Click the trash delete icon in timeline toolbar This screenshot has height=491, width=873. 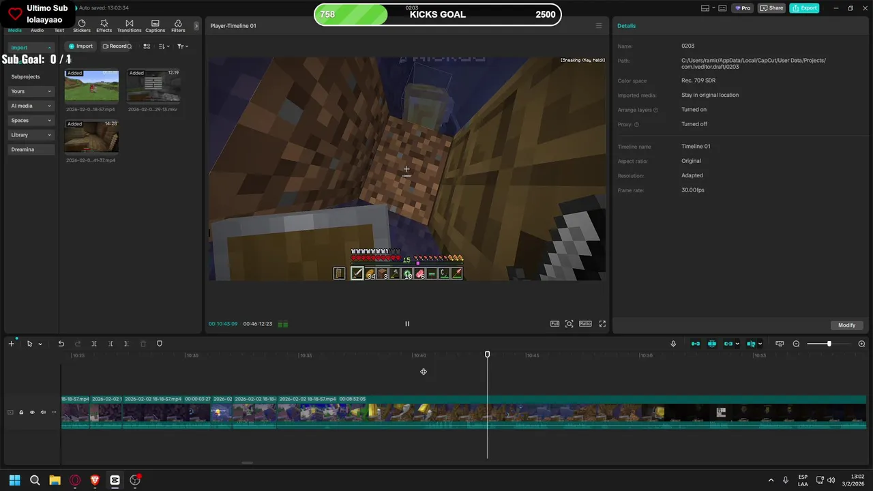point(143,344)
